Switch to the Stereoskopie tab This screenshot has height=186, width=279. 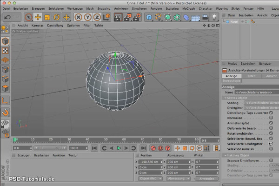point(232,81)
